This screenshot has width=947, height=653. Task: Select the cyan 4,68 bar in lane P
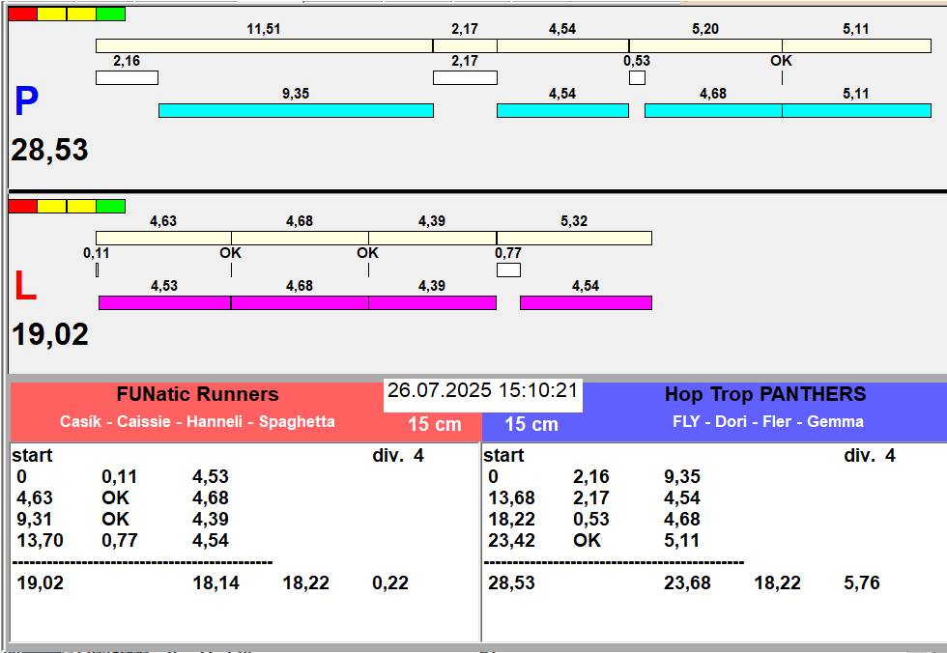pos(713,110)
